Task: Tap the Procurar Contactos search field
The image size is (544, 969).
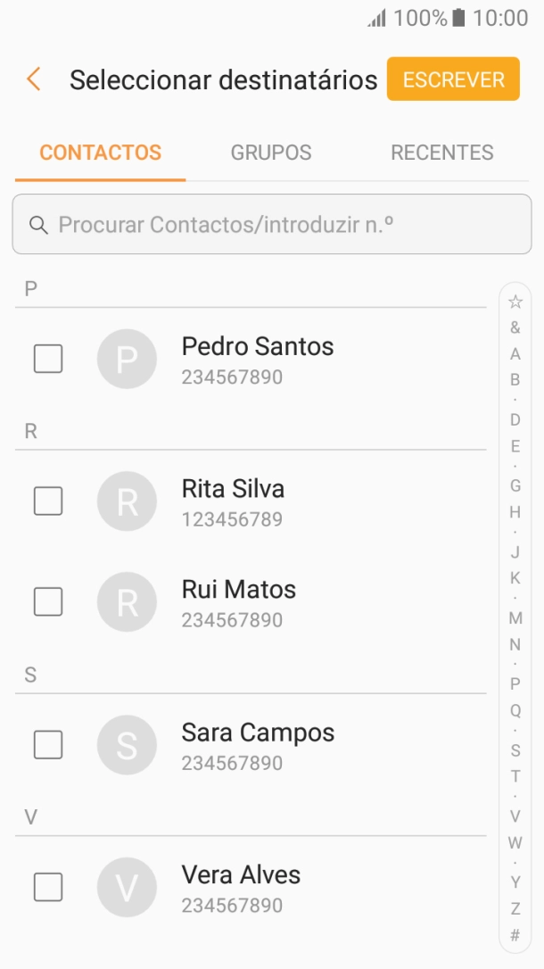Action: point(272,225)
